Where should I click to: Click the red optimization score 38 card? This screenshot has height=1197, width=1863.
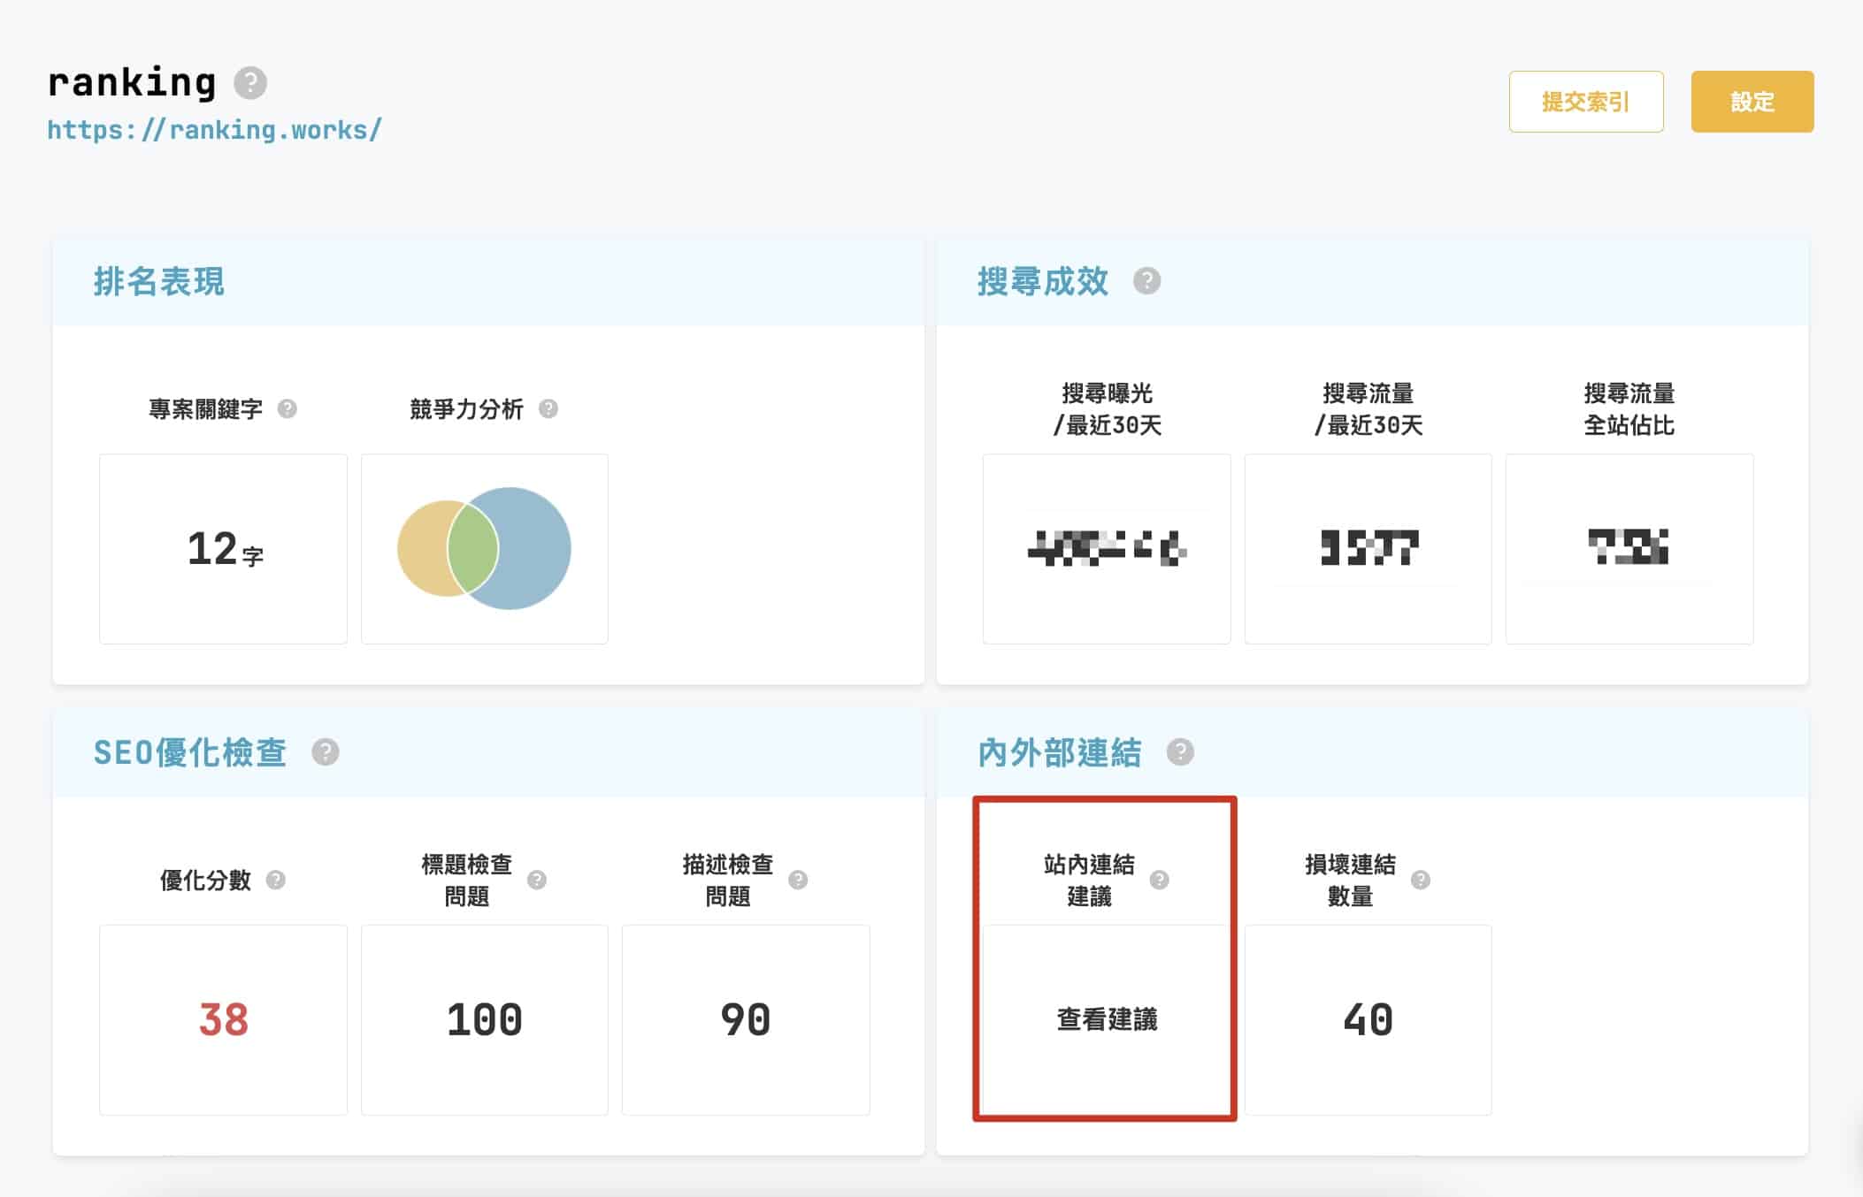(223, 1019)
